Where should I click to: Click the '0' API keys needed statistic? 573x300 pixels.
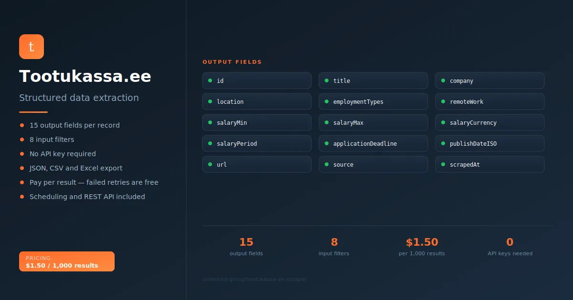(x=510, y=242)
